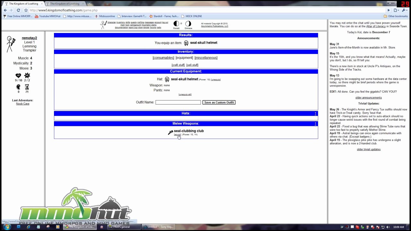The width and height of the screenshot is (411, 231).
Task: Collapse the Hats section arrow
Action: tap(315, 114)
